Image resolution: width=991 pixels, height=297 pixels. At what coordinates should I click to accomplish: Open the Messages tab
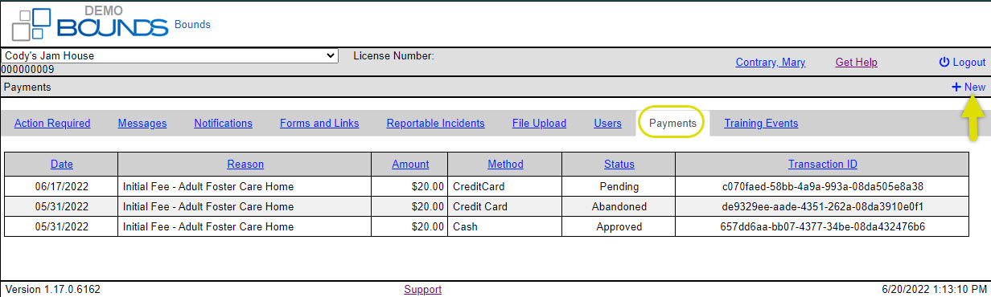[x=142, y=123]
